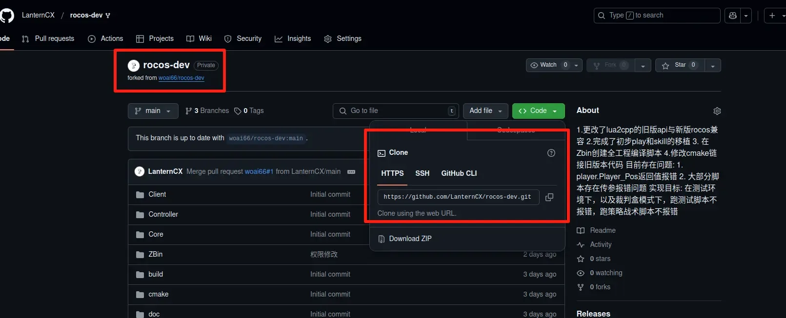Open pull request woai66#1 link

pos(259,171)
